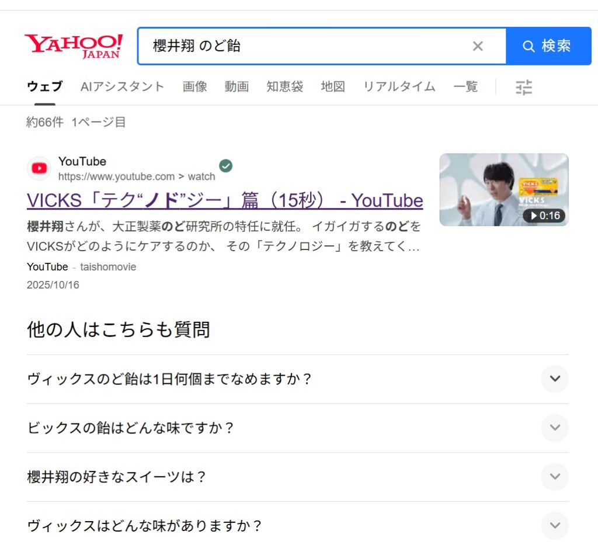Select the 知恵袋 tab
This screenshot has width=598, height=545.
pyautogui.click(x=284, y=87)
